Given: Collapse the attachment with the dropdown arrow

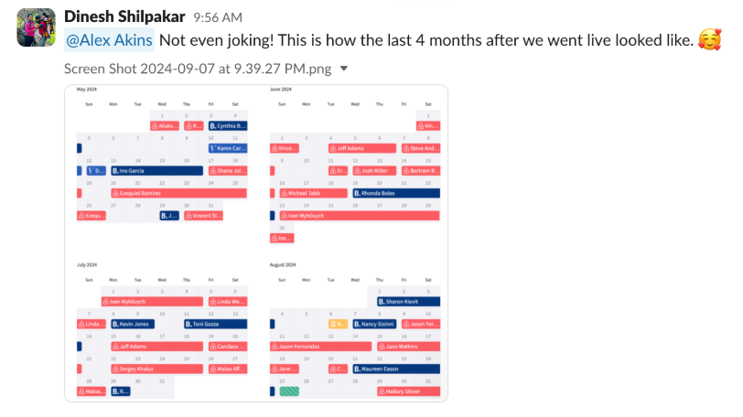Looking at the screenshot, I should tap(344, 69).
